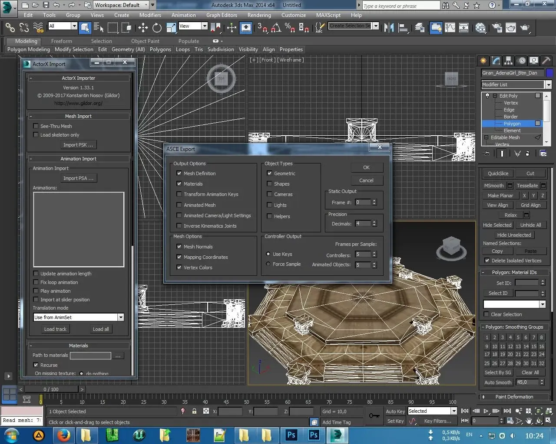556x444 pixels.
Task: Enable Transform Animation Keys checkbox
Action: tap(179, 194)
